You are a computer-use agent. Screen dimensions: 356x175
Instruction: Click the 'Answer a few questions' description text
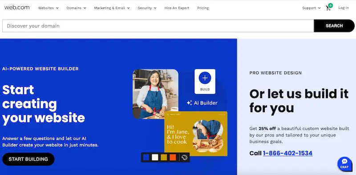click(x=50, y=142)
